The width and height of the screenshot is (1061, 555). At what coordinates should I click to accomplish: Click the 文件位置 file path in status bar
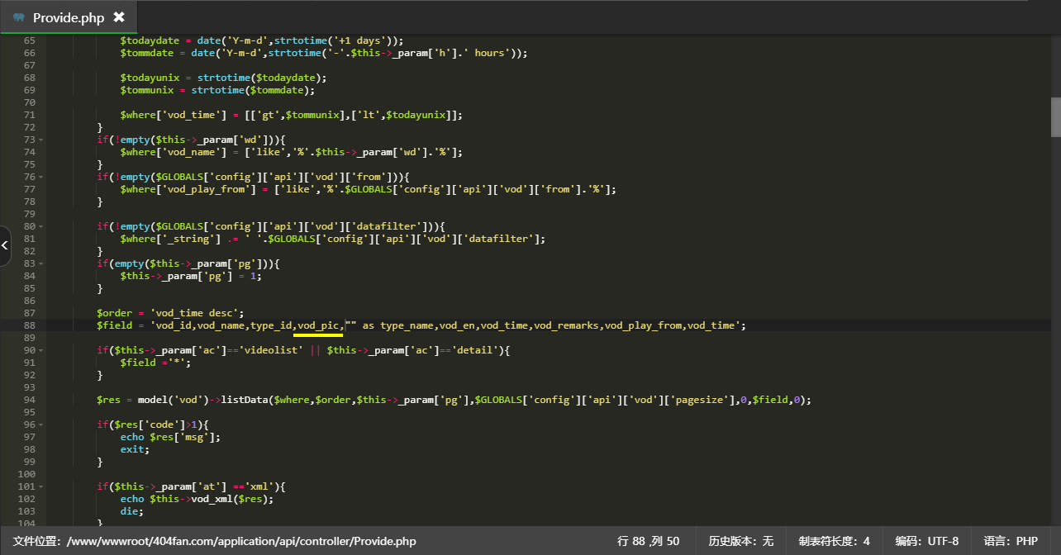215,541
